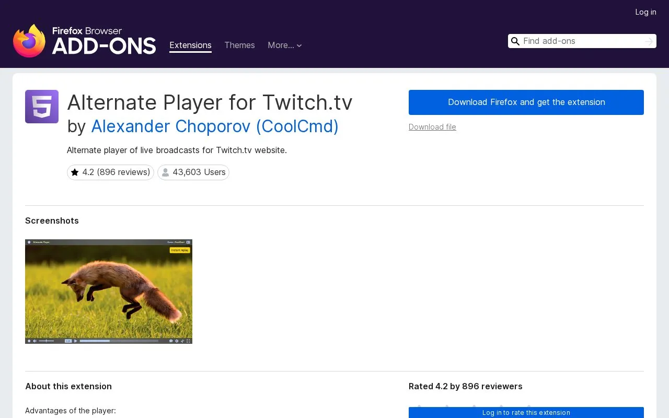Click the magnifier icon in search box

coord(515,41)
